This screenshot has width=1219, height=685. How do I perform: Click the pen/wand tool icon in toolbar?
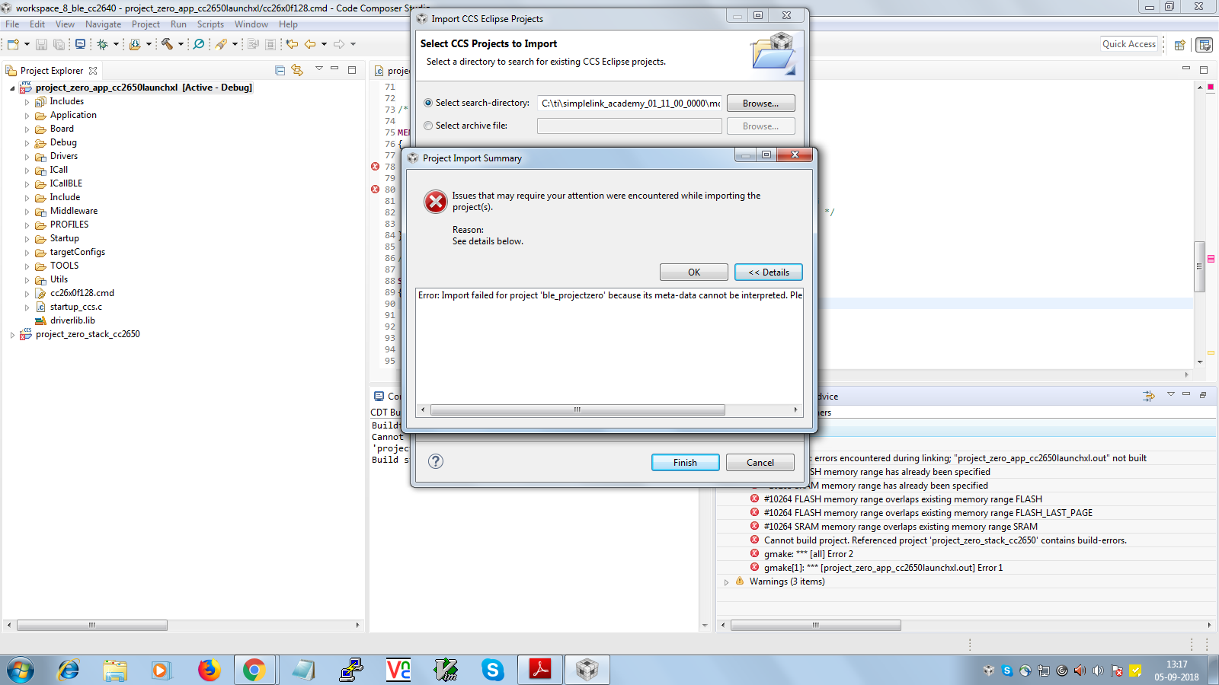tap(221, 44)
